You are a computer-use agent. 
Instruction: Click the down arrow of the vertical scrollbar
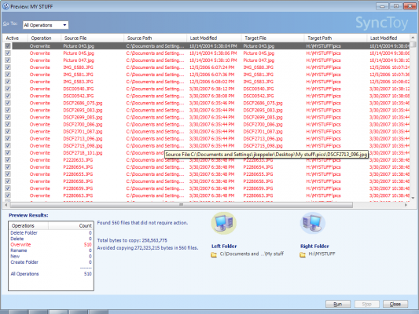point(413,198)
